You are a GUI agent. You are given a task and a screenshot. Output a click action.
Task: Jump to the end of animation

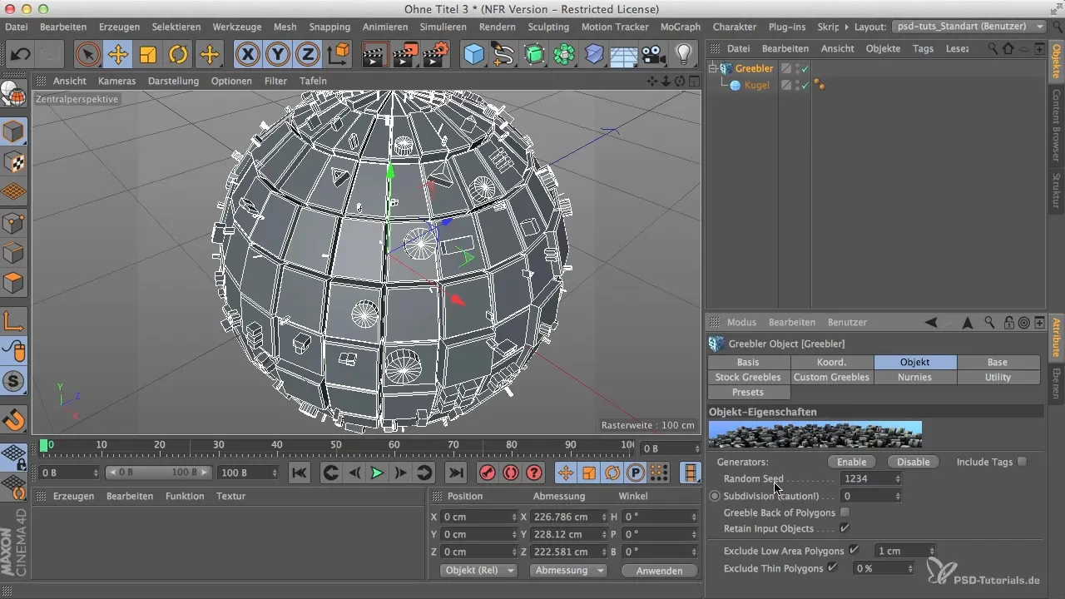[455, 473]
